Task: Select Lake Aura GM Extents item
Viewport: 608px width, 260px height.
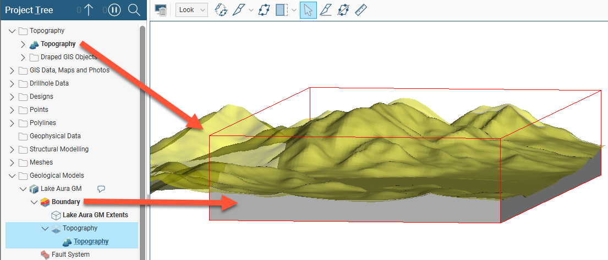Action: tap(95, 215)
